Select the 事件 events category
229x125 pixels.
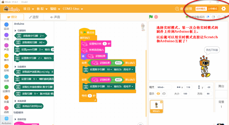click(x=6, y=57)
